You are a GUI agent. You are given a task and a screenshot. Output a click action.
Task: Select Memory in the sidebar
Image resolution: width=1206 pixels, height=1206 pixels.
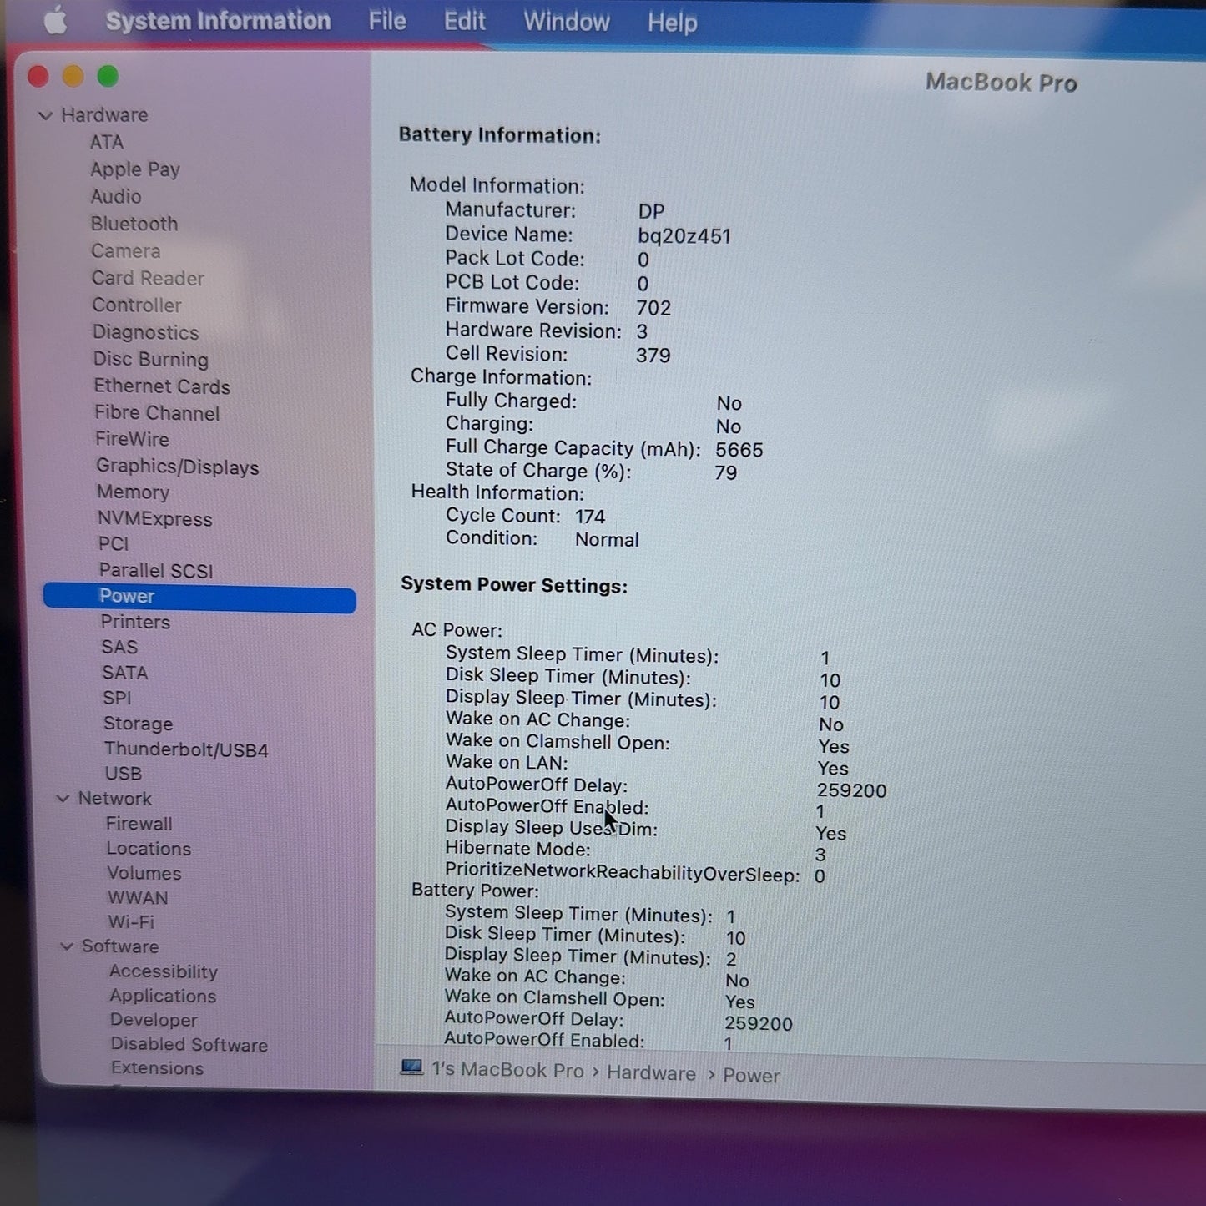click(x=134, y=492)
